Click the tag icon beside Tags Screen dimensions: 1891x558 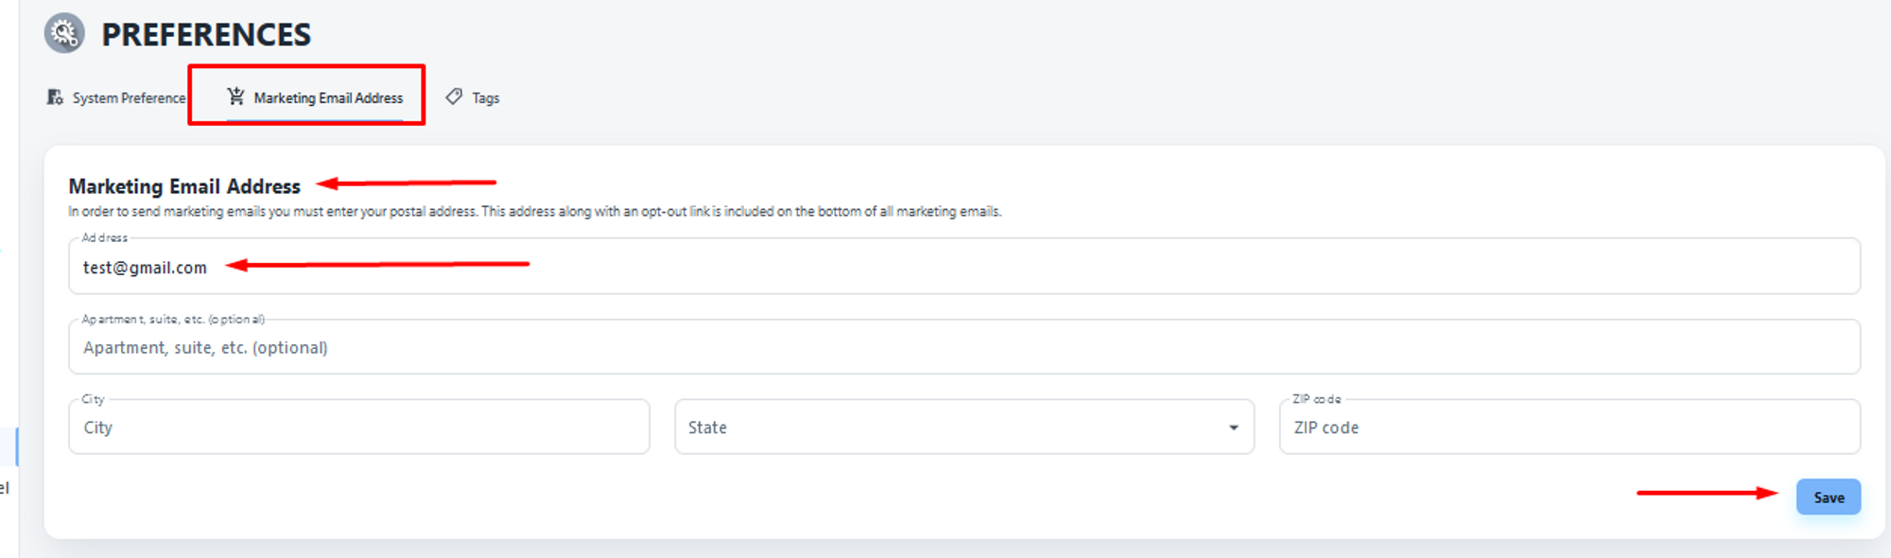[454, 96]
